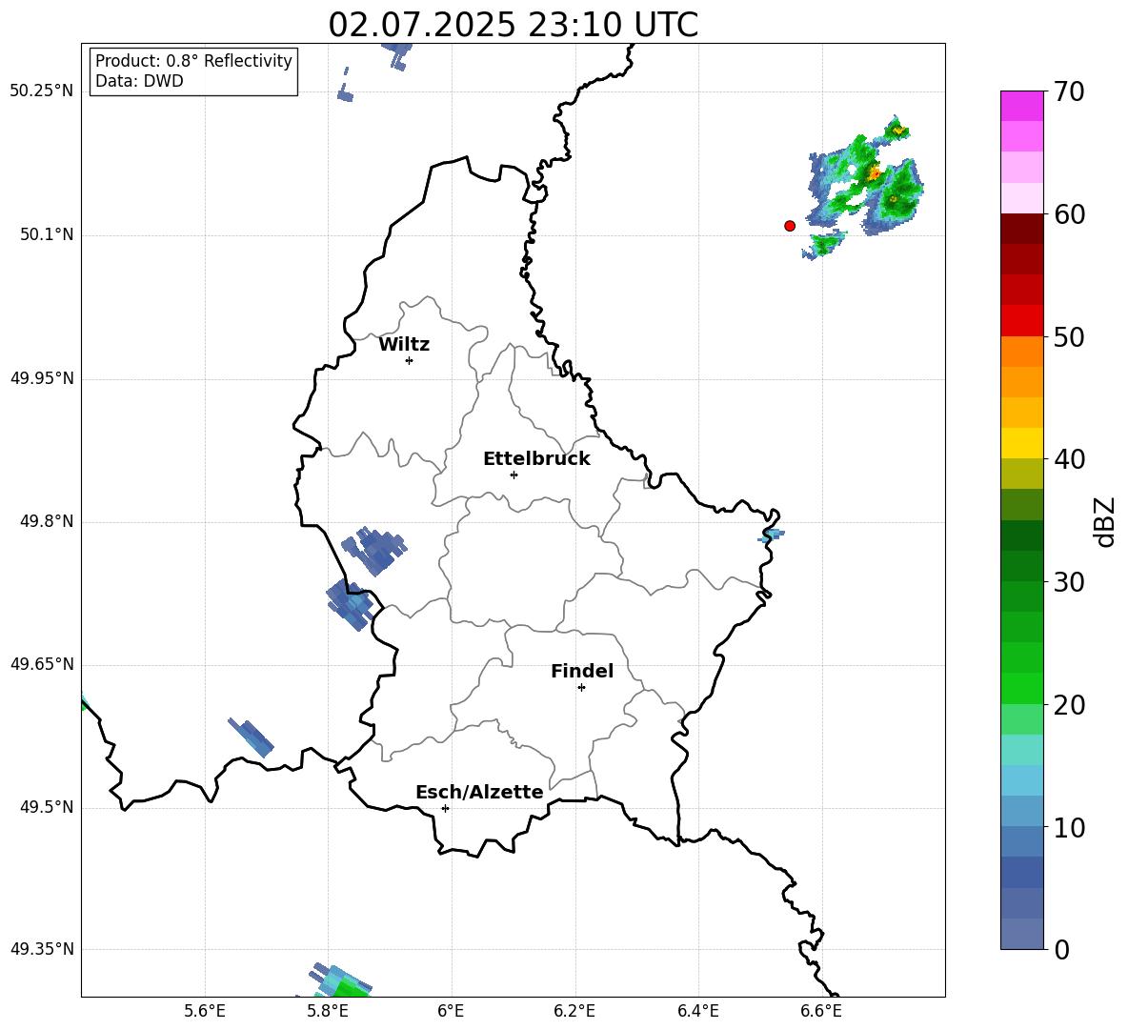Click the 50 value on the colorbar
This screenshot has width=1128, height=1030.
click(x=1069, y=336)
